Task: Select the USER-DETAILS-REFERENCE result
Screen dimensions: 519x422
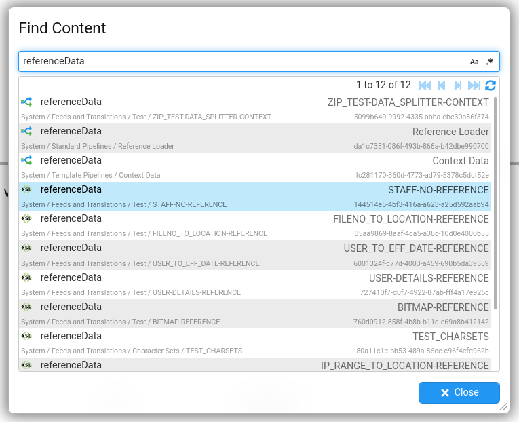Action: coord(255,284)
